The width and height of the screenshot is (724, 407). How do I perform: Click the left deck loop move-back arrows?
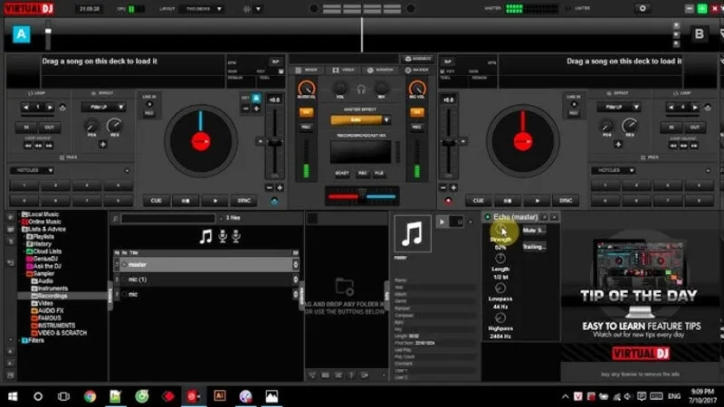point(28,146)
